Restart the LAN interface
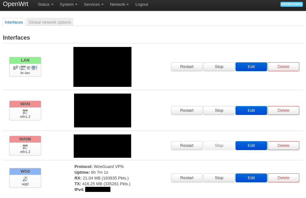Screen dimensions: 306x198 pyautogui.click(x=187, y=67)
